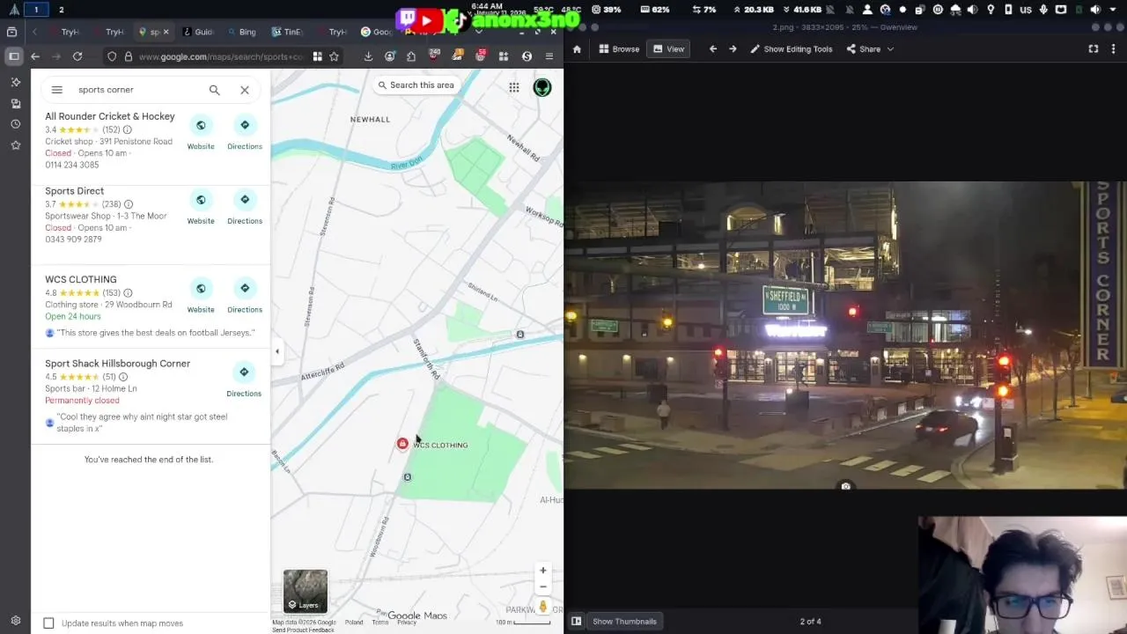Screen dimensions: 1127x634
Task: Bookmark this page with star icon
Action: (334, 56)
